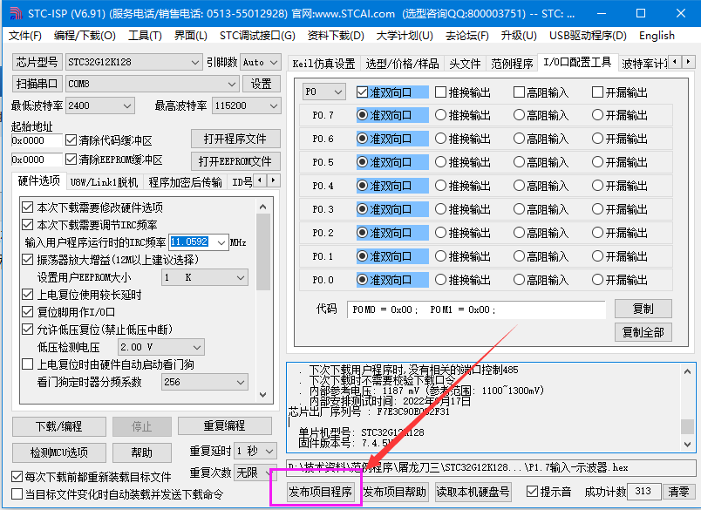
Task: Go to the 范例程序 tab
Action: point(512,64)
